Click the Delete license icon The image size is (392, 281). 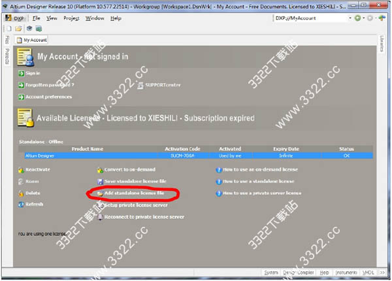(21, 193)
